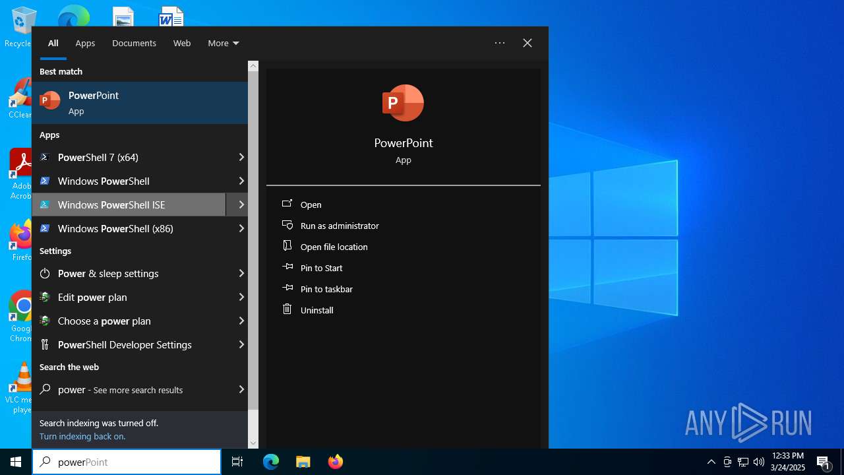The image size is (844, 475).
Task: Click scrollbar down arrow in results list
Action: (x=253, y=443)
